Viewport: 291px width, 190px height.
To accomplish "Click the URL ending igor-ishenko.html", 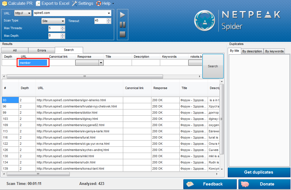I will (x=71, y=100).
